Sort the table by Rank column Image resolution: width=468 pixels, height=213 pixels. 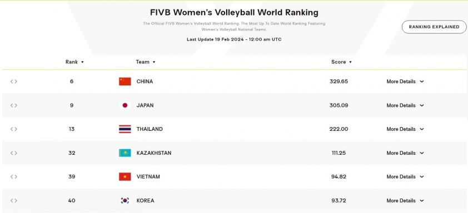74,62
